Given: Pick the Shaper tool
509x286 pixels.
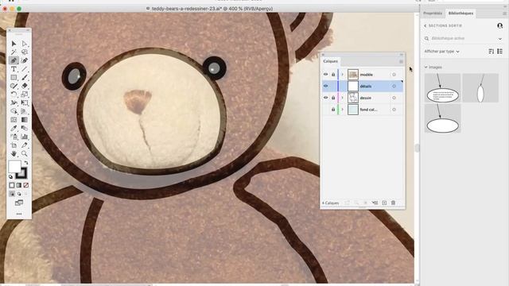Looking at the screenshot, I should 14,86.
